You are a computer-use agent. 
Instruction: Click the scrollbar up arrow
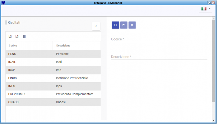tap(214, 18)
